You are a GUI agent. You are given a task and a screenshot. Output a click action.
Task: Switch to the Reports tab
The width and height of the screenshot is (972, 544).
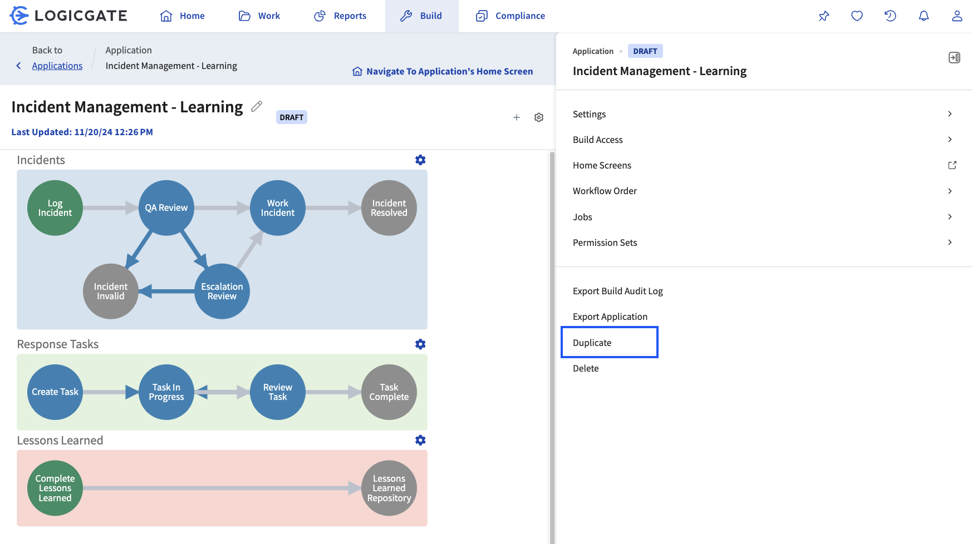click(340, 16)
